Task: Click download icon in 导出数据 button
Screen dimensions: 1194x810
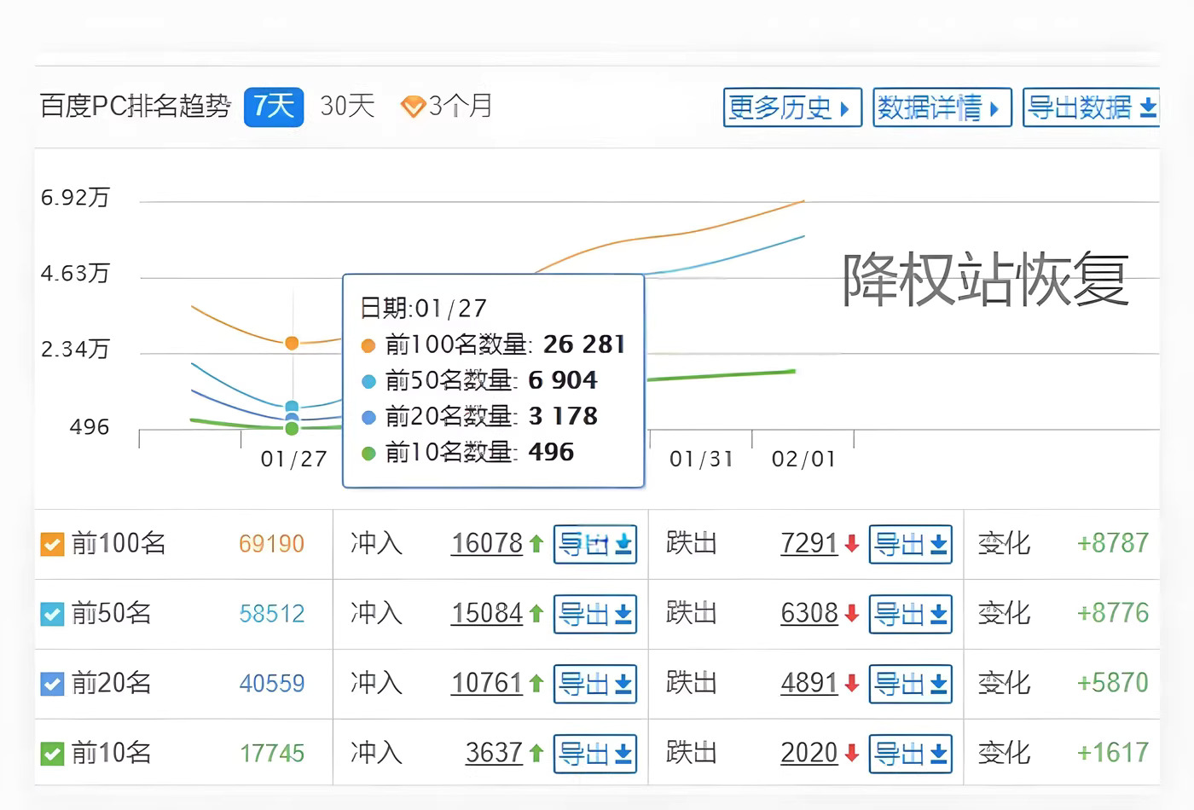Action: click(1148, 108)
